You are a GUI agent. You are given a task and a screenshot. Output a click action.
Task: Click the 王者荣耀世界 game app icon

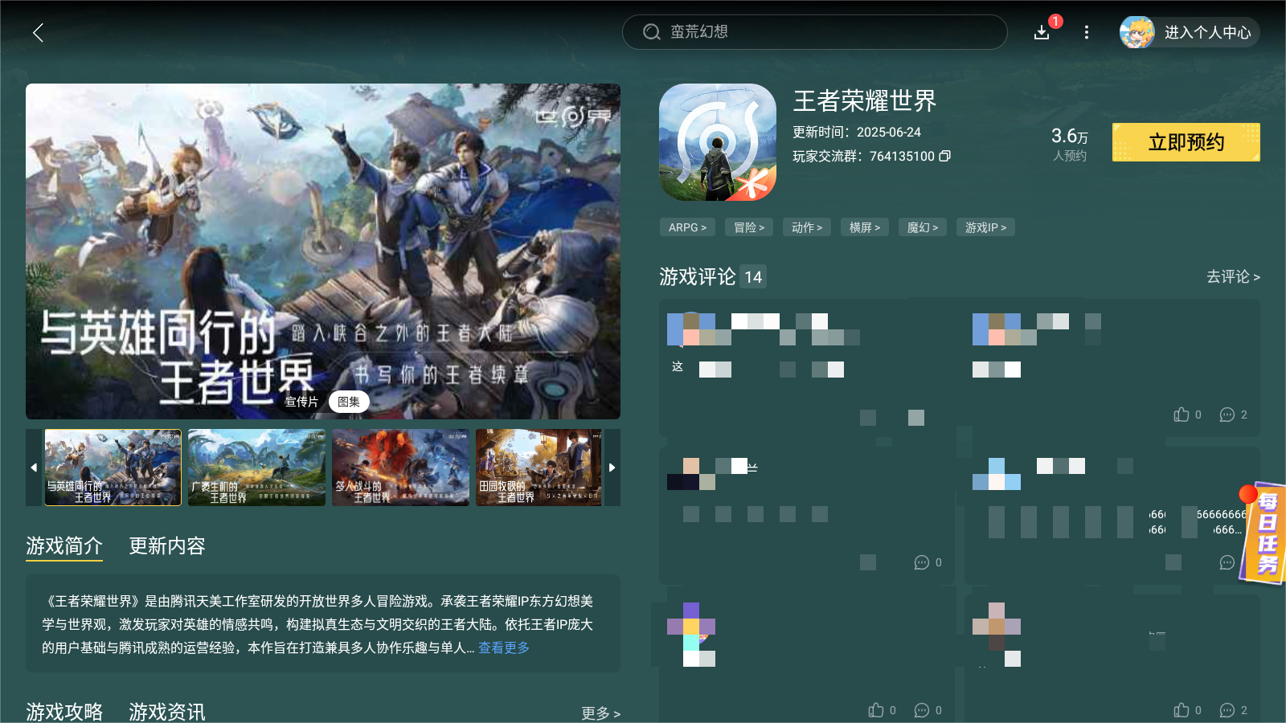pos(718,142)
